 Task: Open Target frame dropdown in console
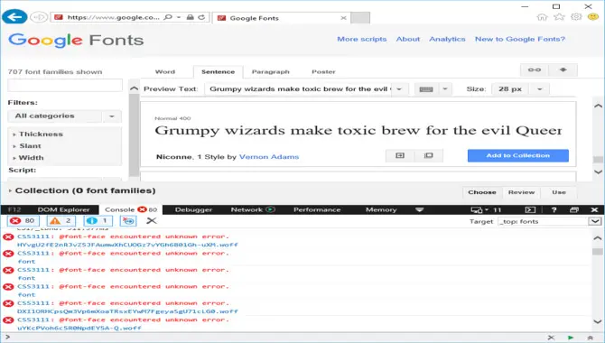[x=594, y=221]
